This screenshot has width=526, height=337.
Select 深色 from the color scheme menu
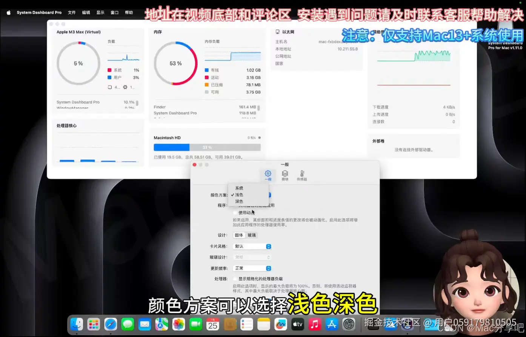click(x=238, y=201)
